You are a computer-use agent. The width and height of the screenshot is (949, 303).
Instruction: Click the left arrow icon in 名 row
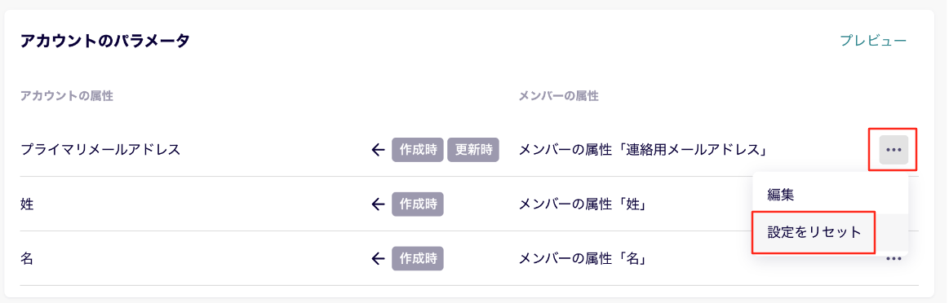pos(378,259)
